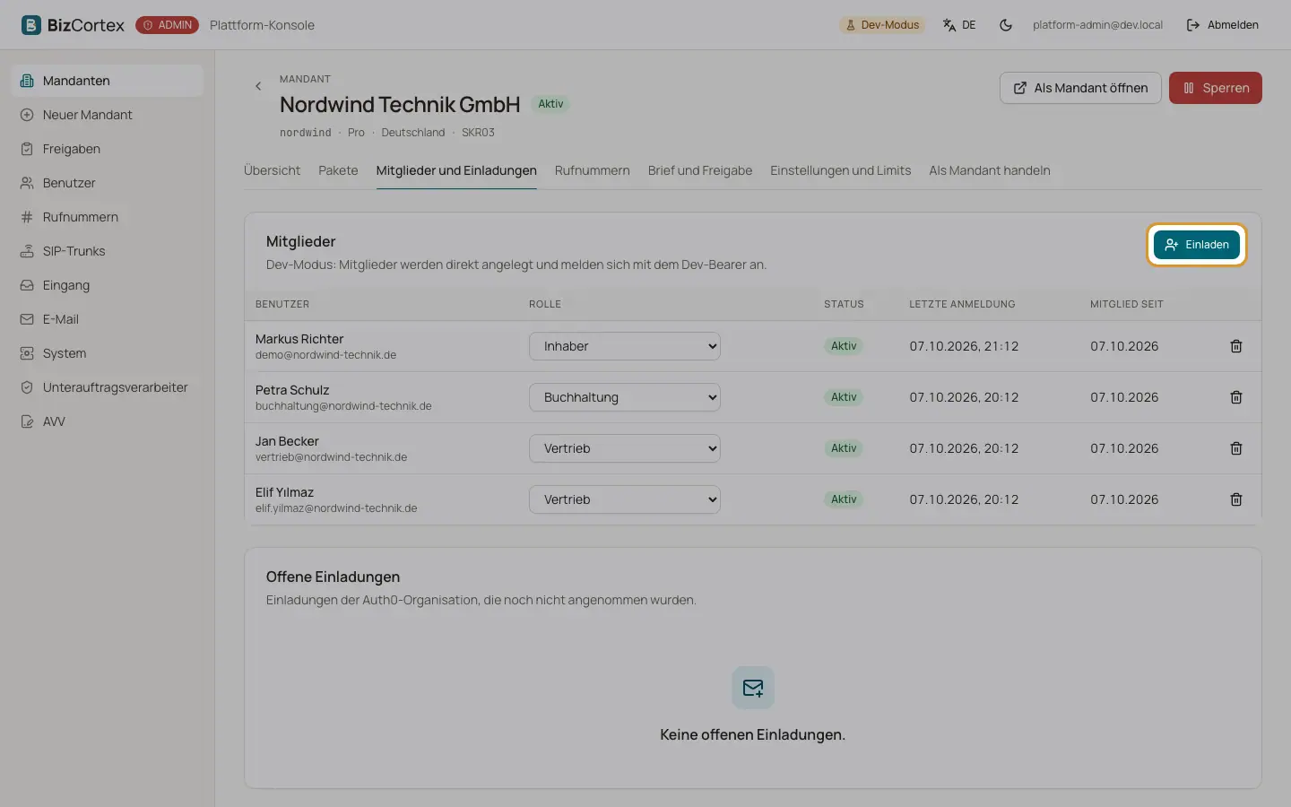
Task: Click the Eingang inbox icon
Action: [x=27, y=285]
